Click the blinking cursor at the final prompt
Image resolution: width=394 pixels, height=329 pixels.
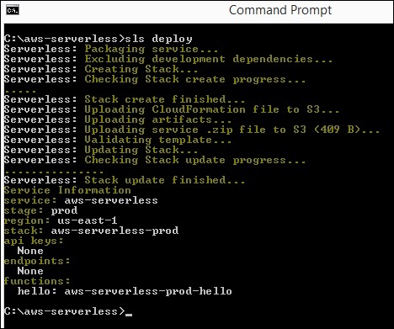coord(129,315)
